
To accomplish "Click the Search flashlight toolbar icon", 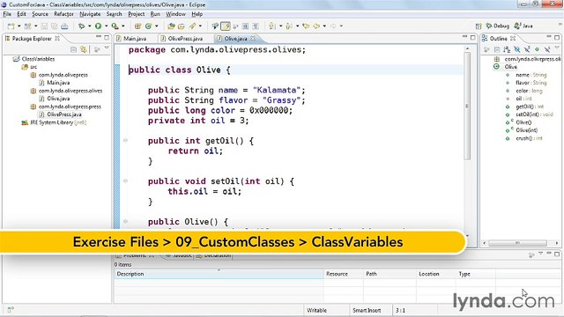I will click(193, 26).
